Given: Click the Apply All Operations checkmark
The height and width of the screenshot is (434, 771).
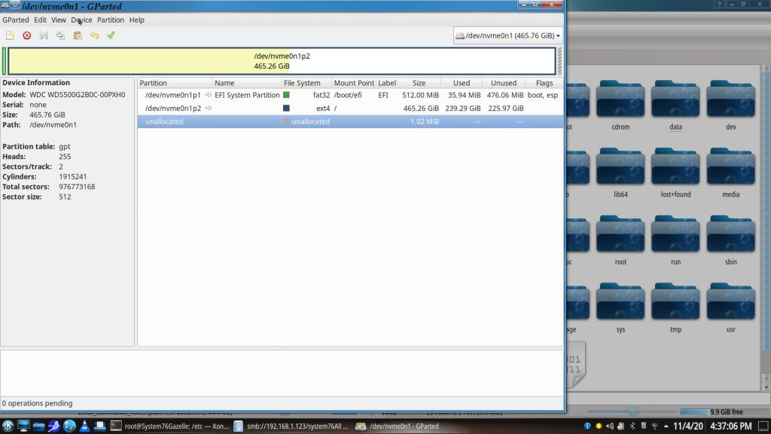Looking at the screenshot, I should (111, 35).
